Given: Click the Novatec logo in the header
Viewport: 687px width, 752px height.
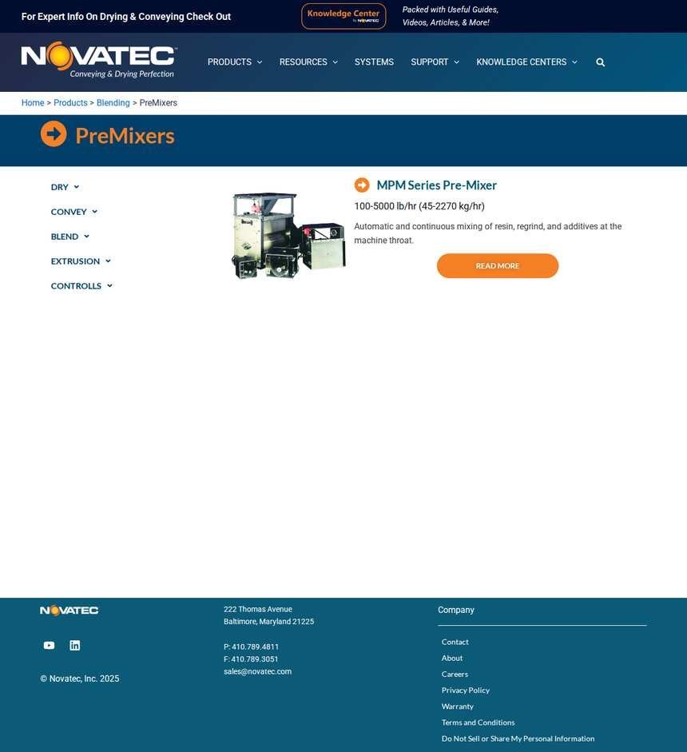Looking at the screenshot, I should [99, 59].
